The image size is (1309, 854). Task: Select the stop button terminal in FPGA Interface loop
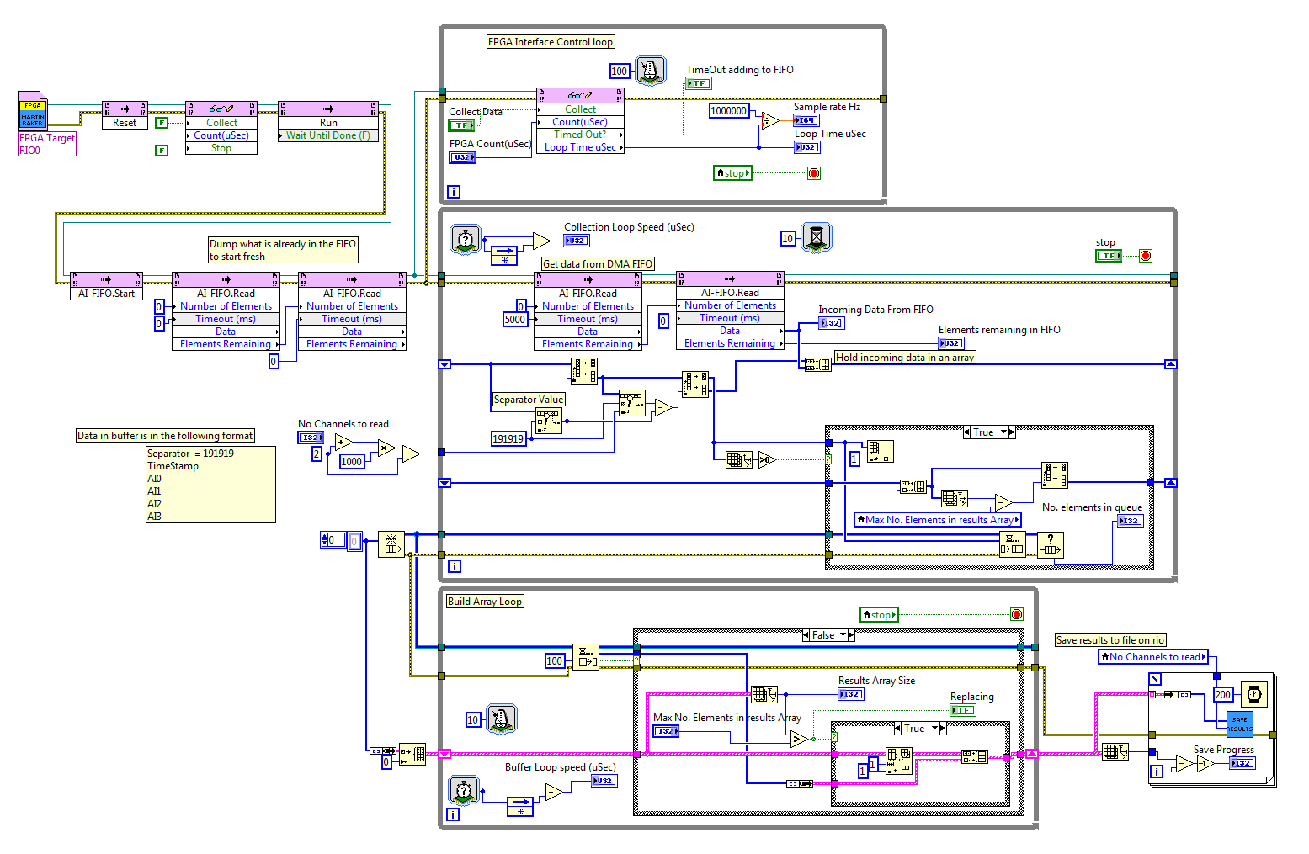coord(814,173)
